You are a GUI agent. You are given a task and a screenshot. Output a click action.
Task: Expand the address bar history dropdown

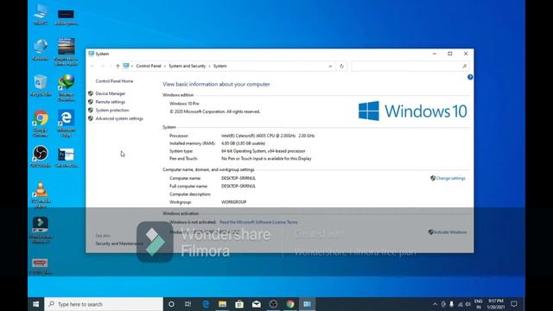pos(330,66)
